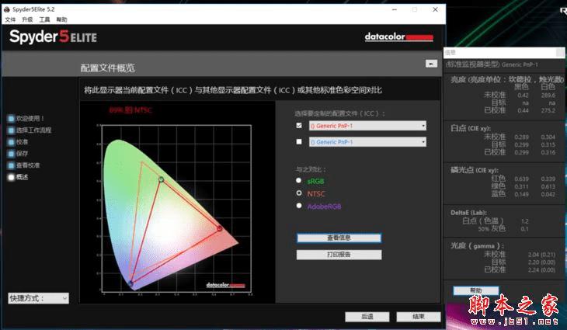The height and width of the screenshot is (330, 567).
Task: Click uncalibrated black luminance value 0.42
Action: point(523,95)
